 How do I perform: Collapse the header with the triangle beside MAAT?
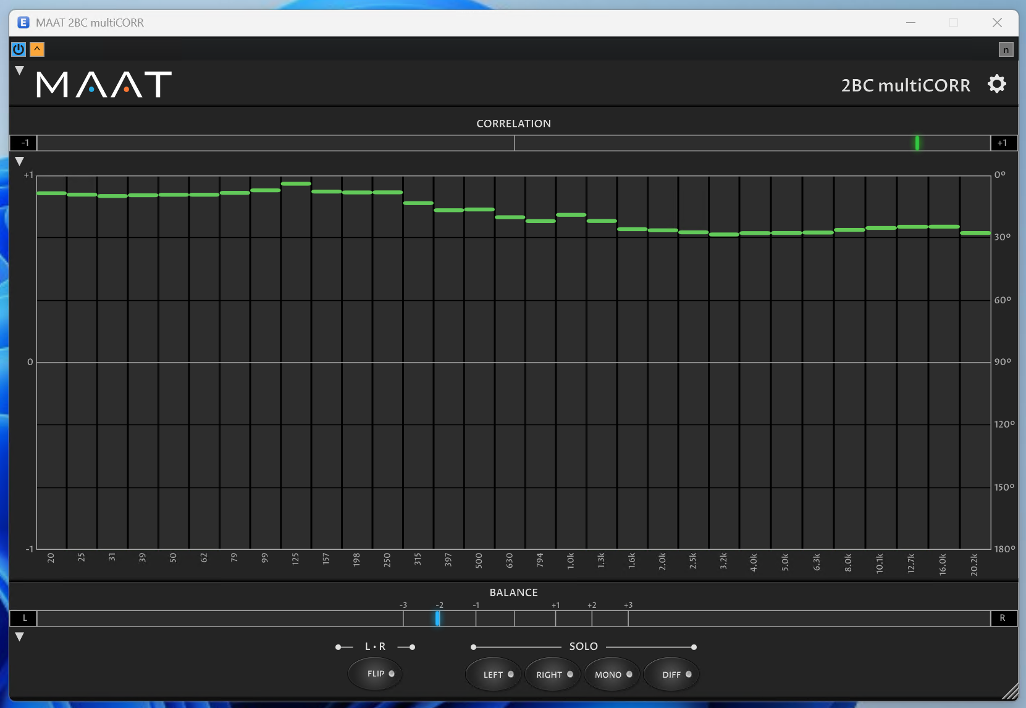pos(20,70)
